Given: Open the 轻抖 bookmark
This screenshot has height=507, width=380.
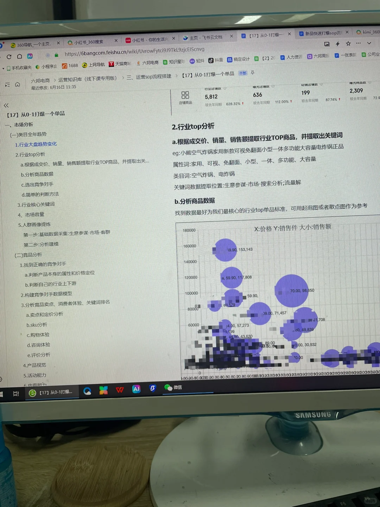Looking at the screenshot, I should pyautogui.click(x=197, y=61).
